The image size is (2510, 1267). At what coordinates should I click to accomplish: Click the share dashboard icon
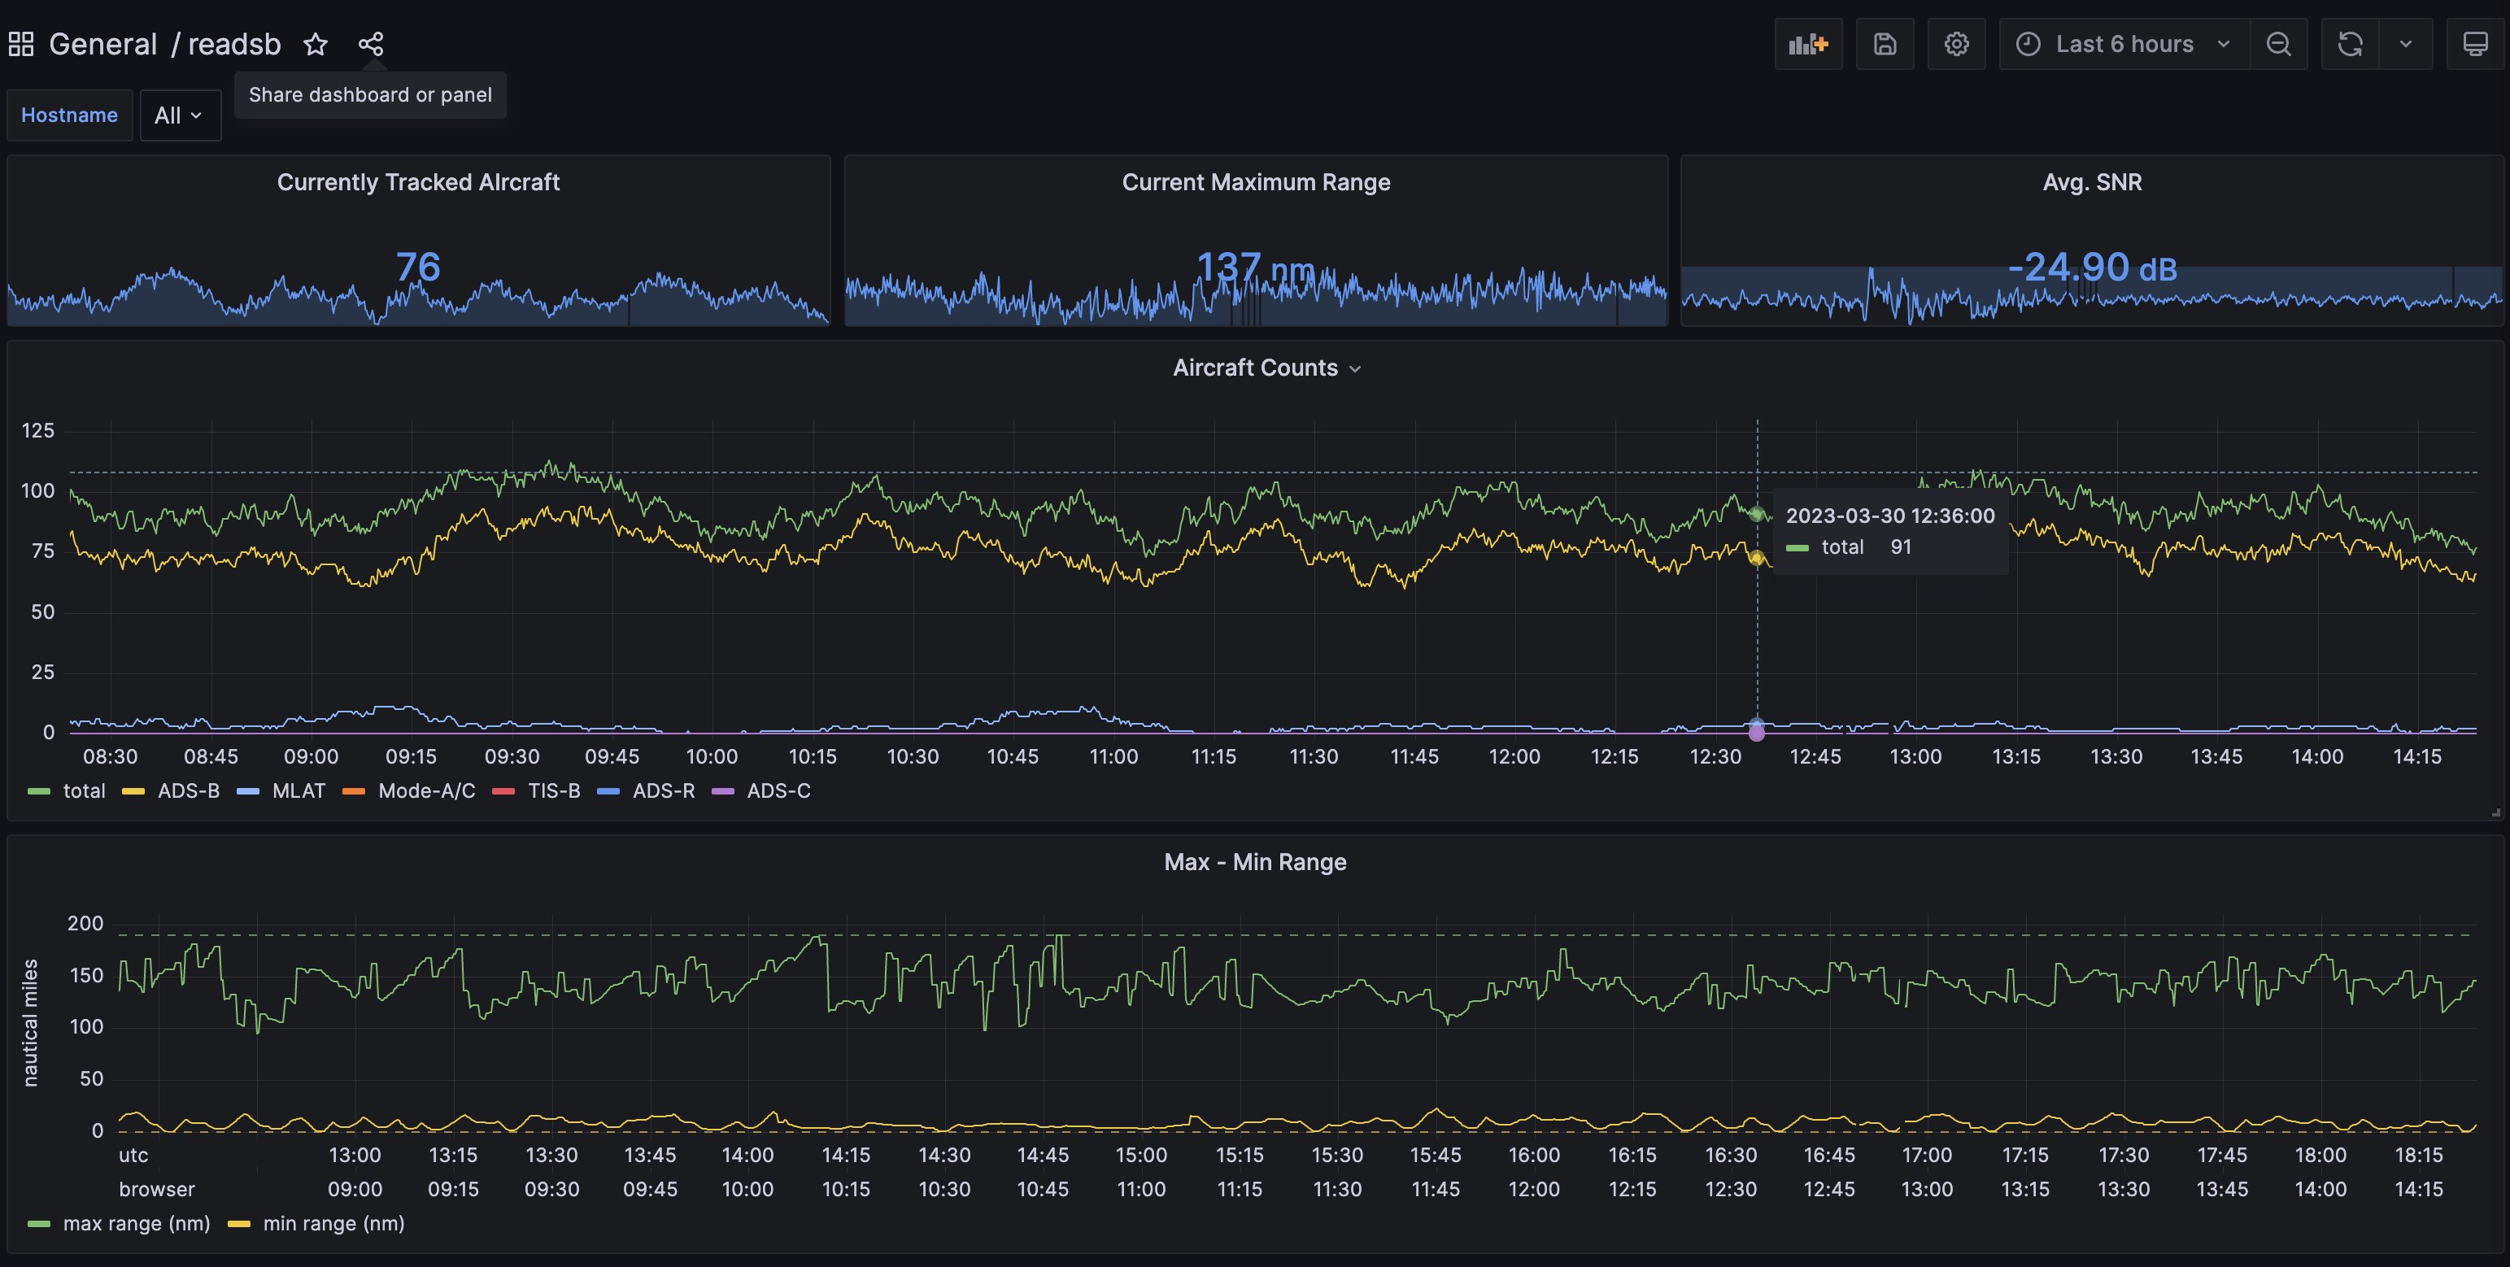[370, 44]
